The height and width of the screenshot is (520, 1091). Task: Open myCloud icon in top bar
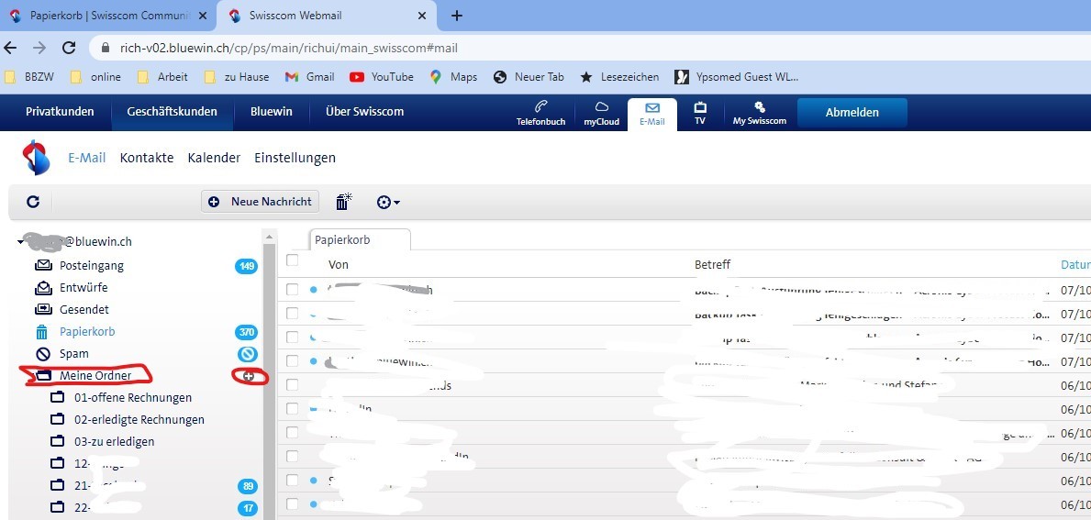pyautogui.click(x=601, y=113)
